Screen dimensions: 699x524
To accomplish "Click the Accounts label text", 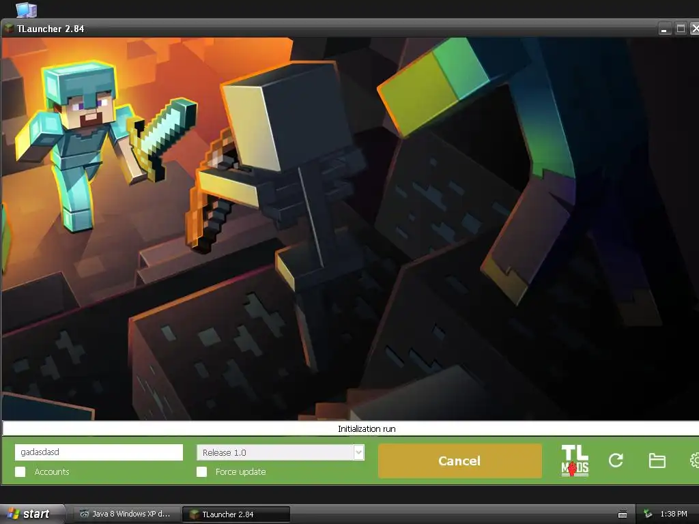I will [52, 471].
